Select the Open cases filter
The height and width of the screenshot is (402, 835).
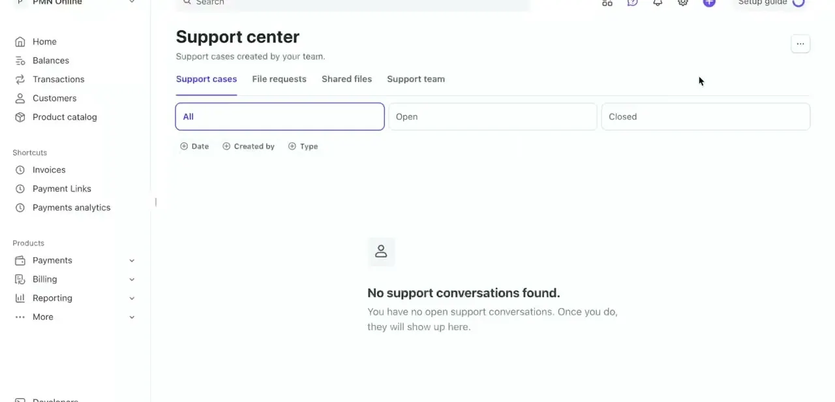[x=493, y=117]
